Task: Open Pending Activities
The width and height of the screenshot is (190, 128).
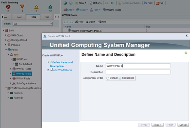Action: tap(129, 3)
